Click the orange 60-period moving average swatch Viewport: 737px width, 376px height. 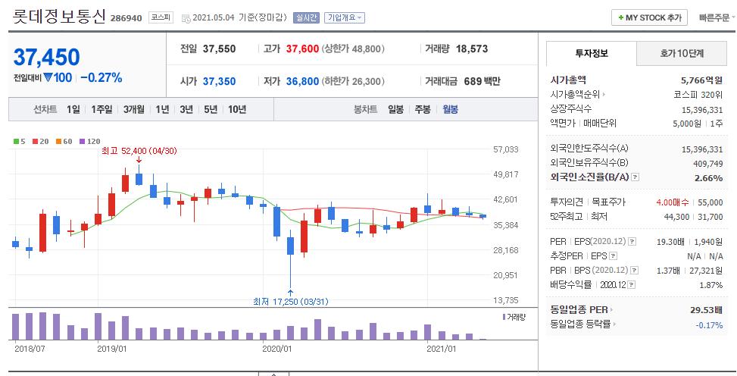point(58,141)
